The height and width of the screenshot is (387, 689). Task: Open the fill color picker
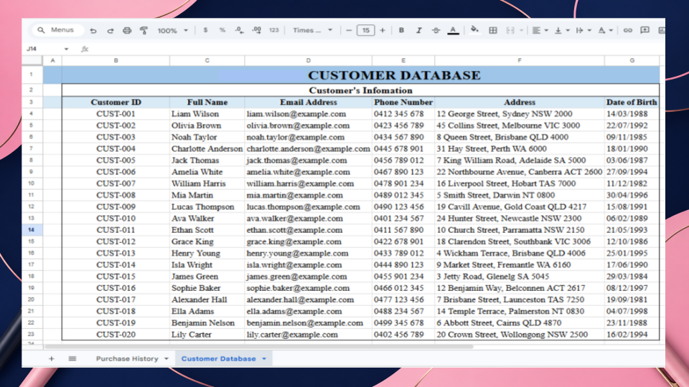[x=474, y=30]
